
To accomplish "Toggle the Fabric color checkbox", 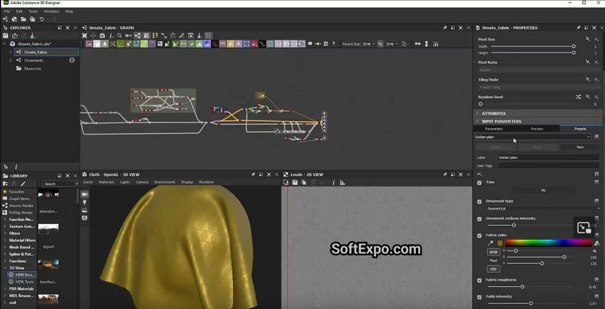I will (479, 235).
